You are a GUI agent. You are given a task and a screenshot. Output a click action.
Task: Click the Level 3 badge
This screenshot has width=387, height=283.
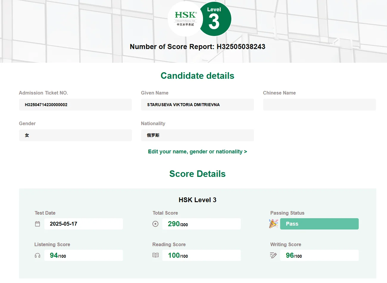pos(215,19)
